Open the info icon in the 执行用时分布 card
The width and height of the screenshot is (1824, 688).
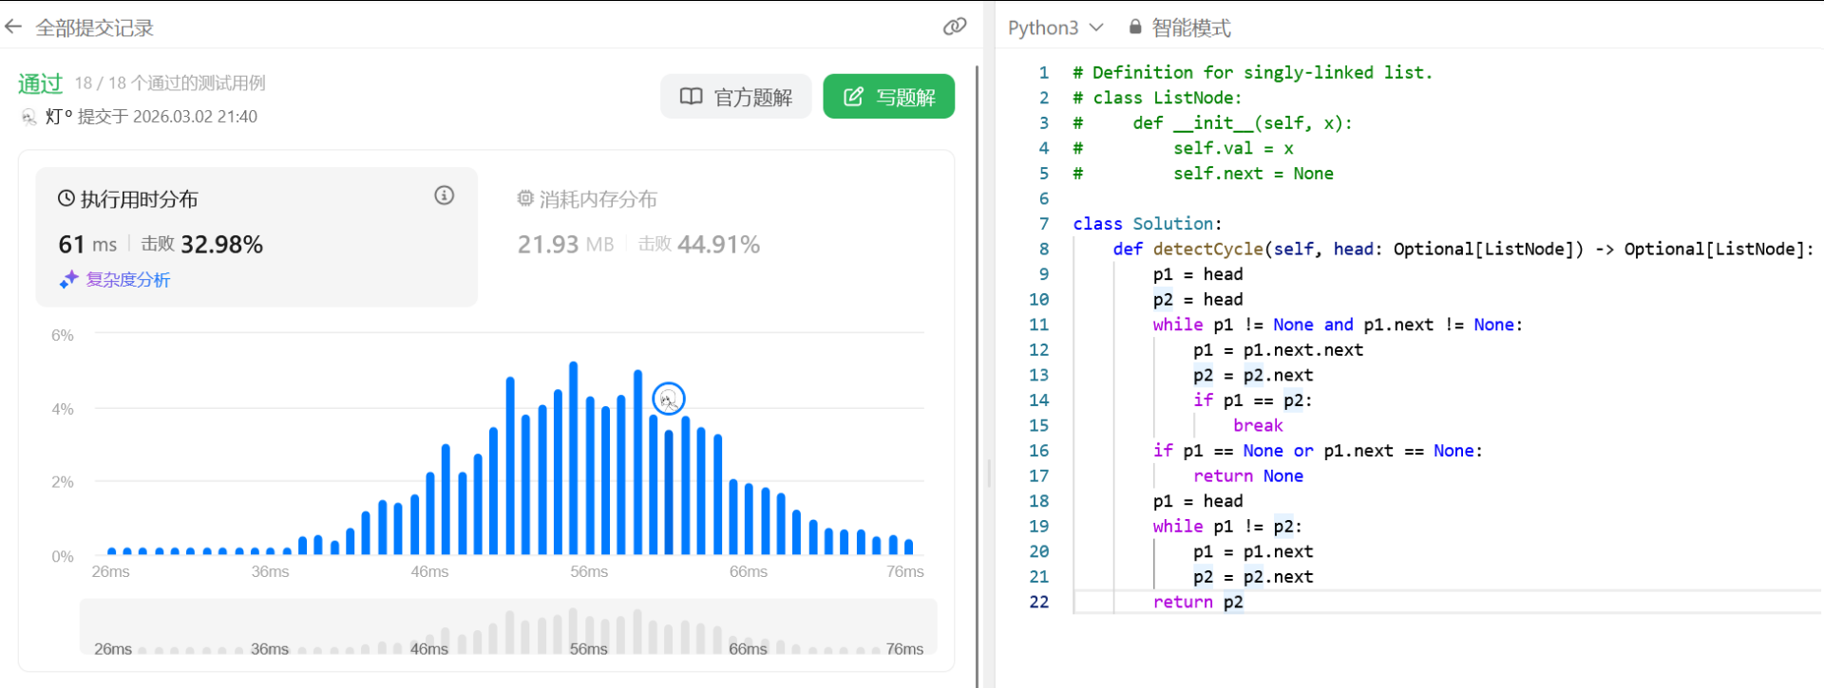[x=444, y=195]
